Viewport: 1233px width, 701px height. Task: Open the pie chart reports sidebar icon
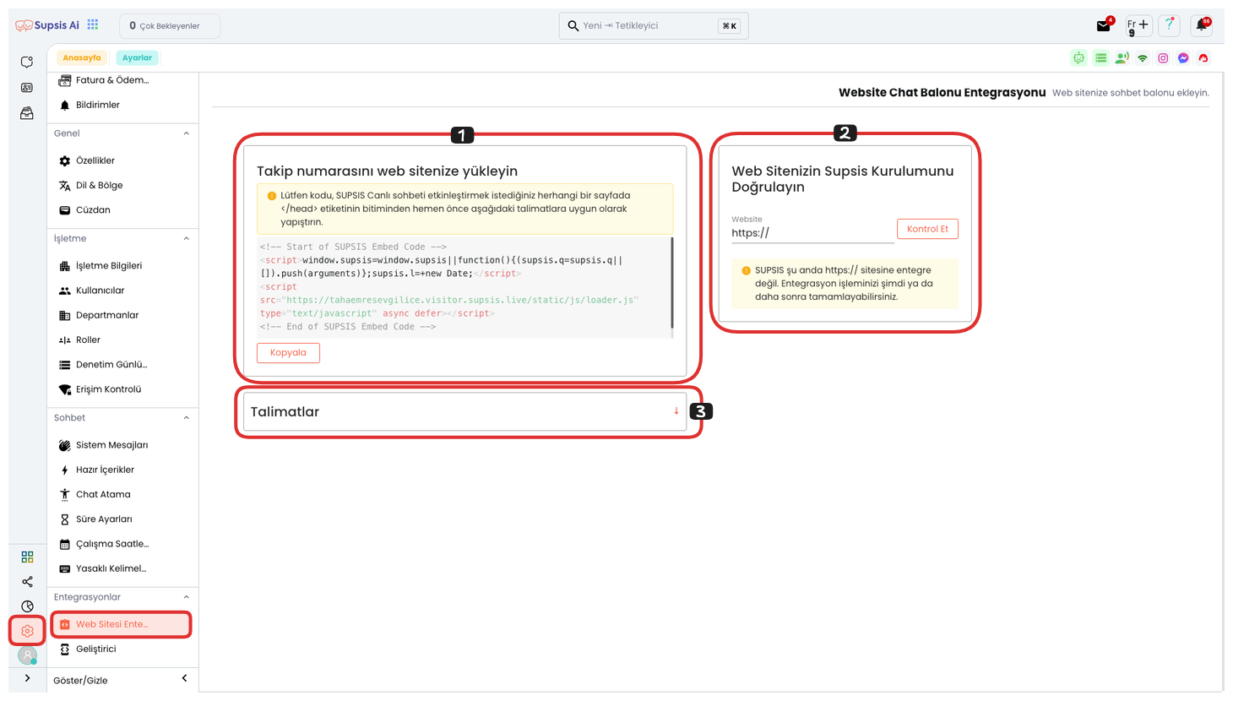(27, 606)
